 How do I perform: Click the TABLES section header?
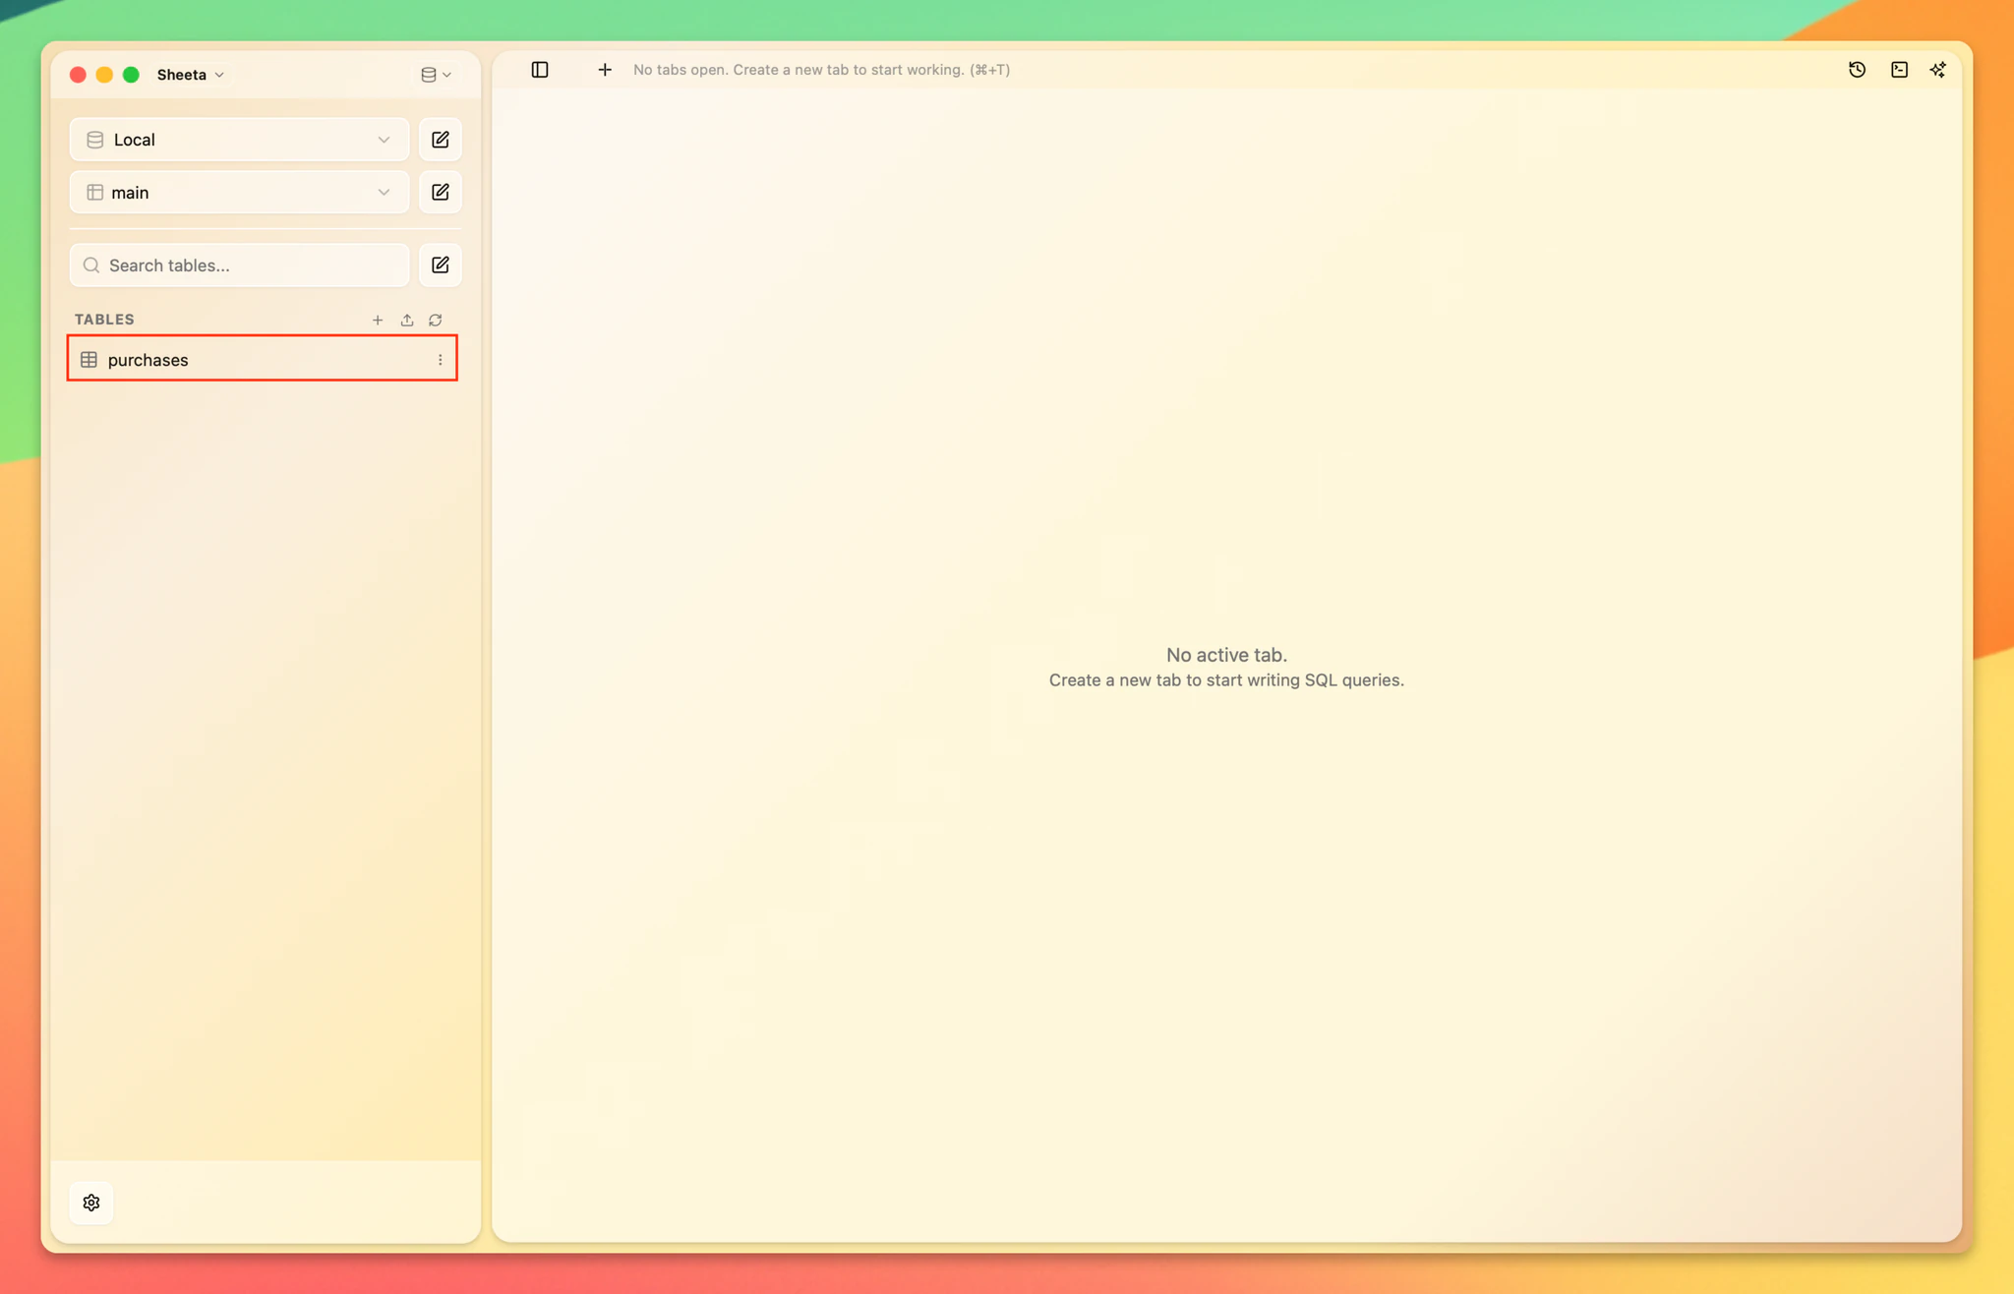tap(104, 320)
